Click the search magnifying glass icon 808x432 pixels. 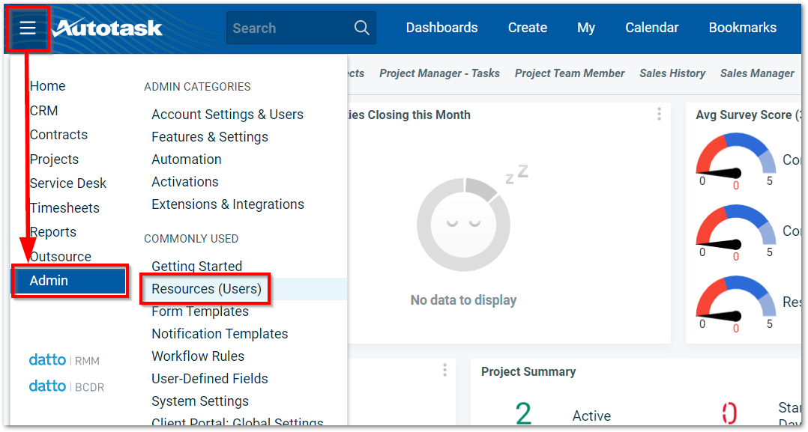[361, 28]
